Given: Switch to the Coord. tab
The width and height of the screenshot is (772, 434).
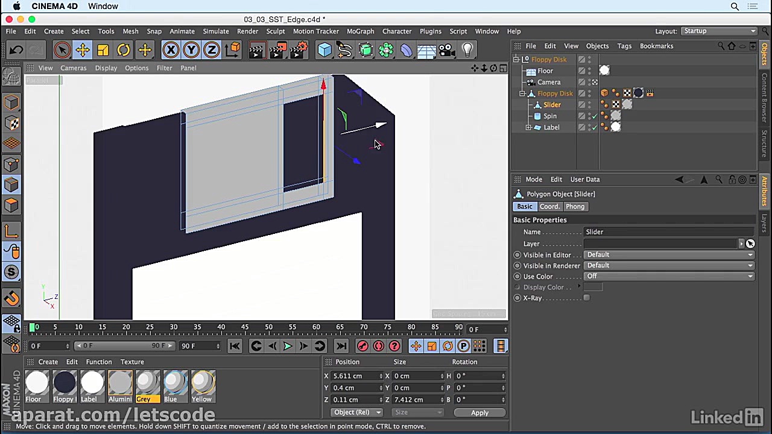Looking at the screenshot, I should (x=549, y=207).
